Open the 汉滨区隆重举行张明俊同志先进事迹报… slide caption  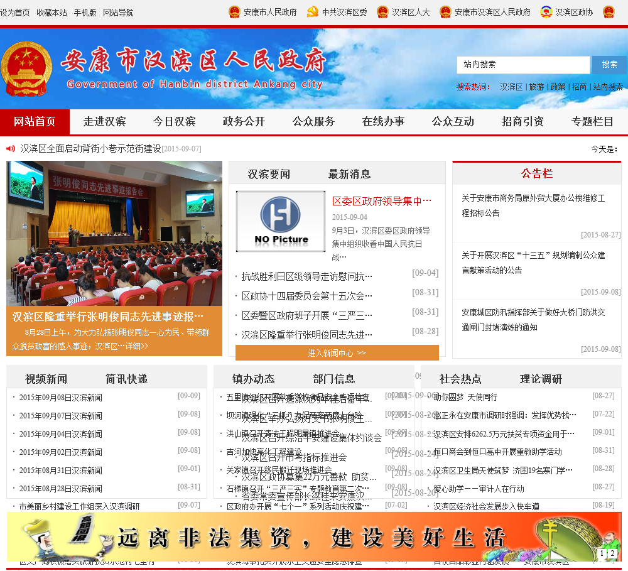[108, 317]
